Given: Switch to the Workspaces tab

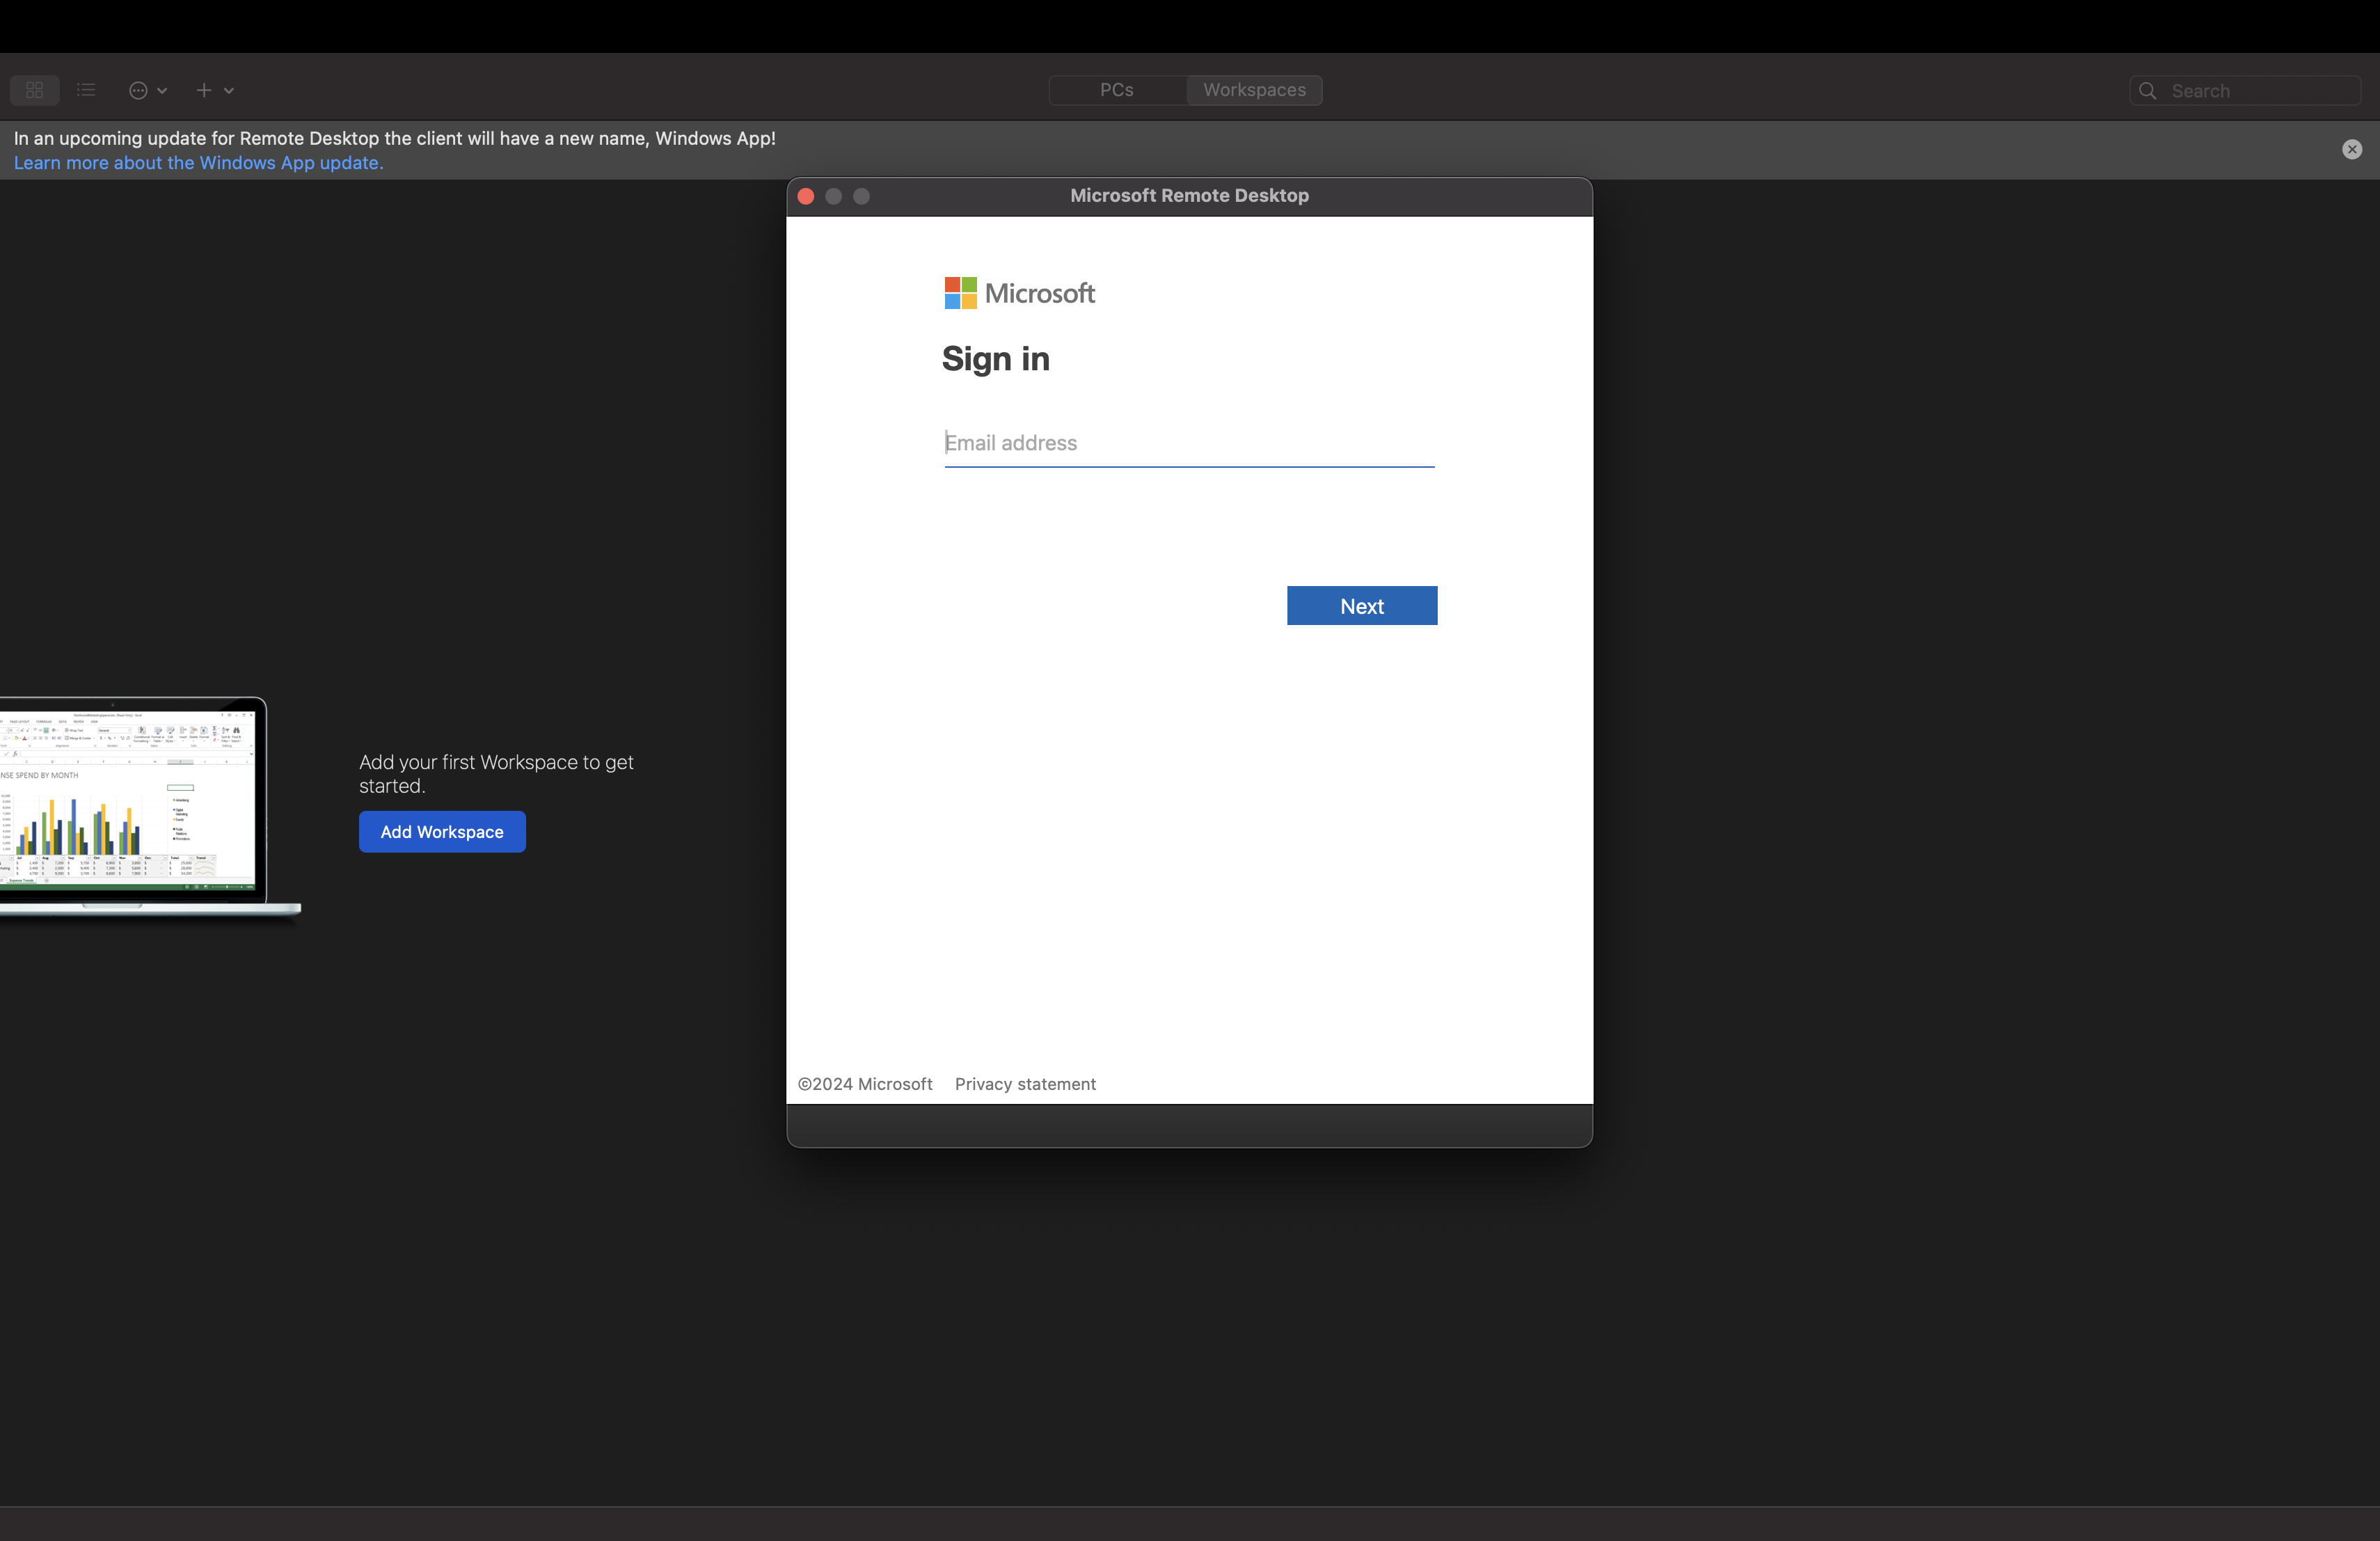Looking at the screenshot, I should [x=1254, y=90].
